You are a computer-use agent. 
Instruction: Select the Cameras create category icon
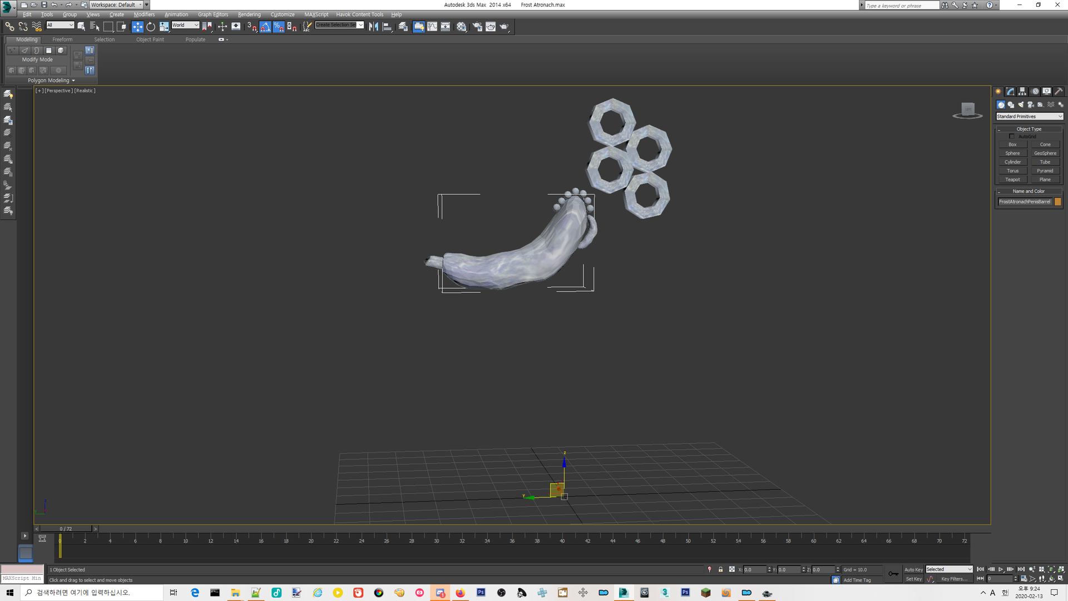[x=1031, y=105]
